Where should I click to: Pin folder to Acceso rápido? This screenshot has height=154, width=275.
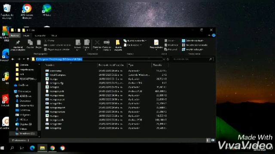tap(18, 45)
